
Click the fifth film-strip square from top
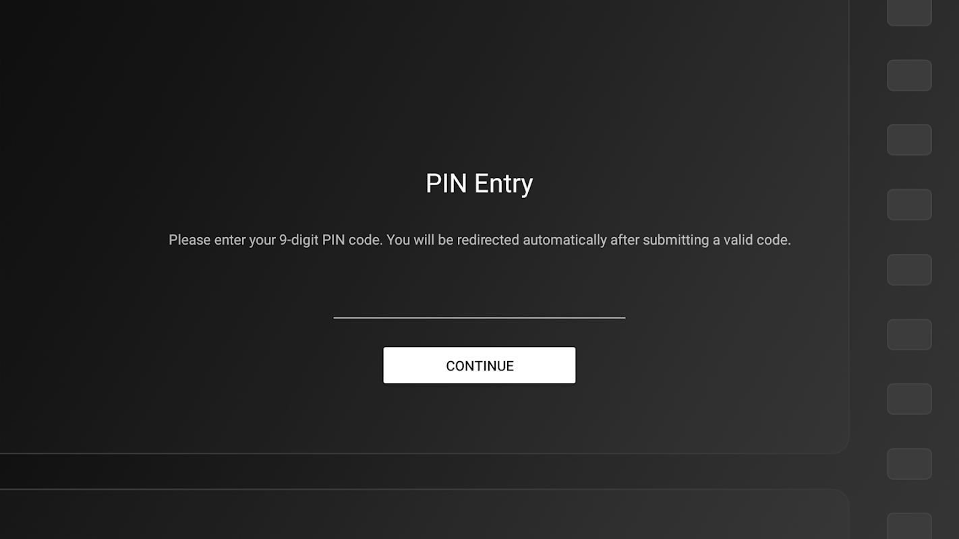click(909, 269)
